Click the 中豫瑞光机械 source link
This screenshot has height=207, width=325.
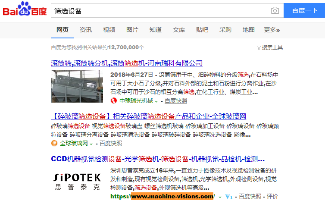(x=136, y=101)
